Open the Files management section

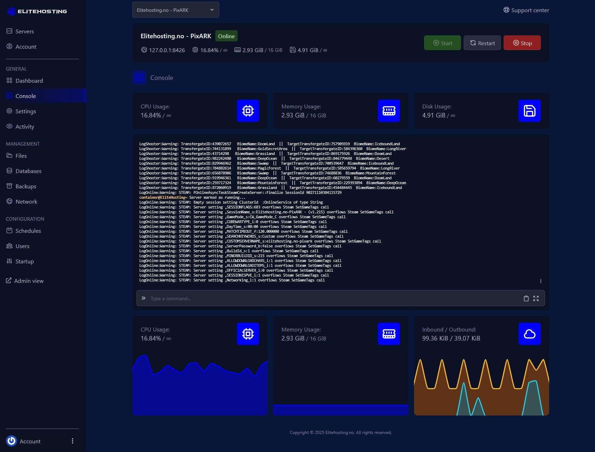point(21,156)
